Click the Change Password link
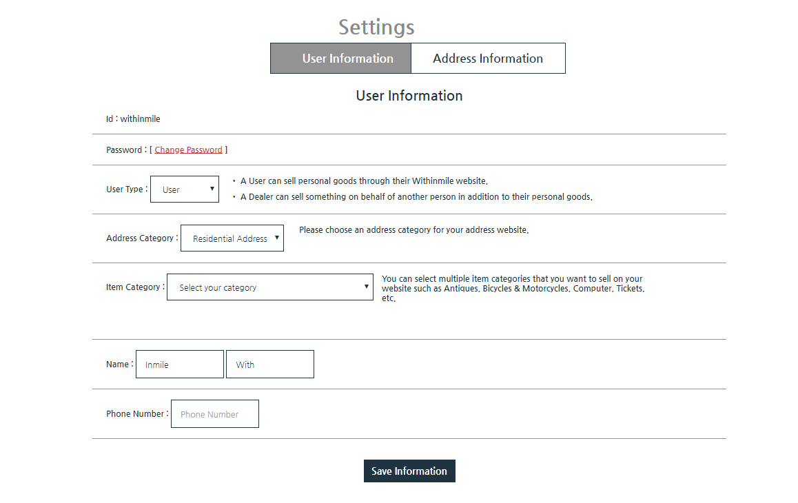Image resolution: width=798 pixels, height=503 pixels. (188, 150)
